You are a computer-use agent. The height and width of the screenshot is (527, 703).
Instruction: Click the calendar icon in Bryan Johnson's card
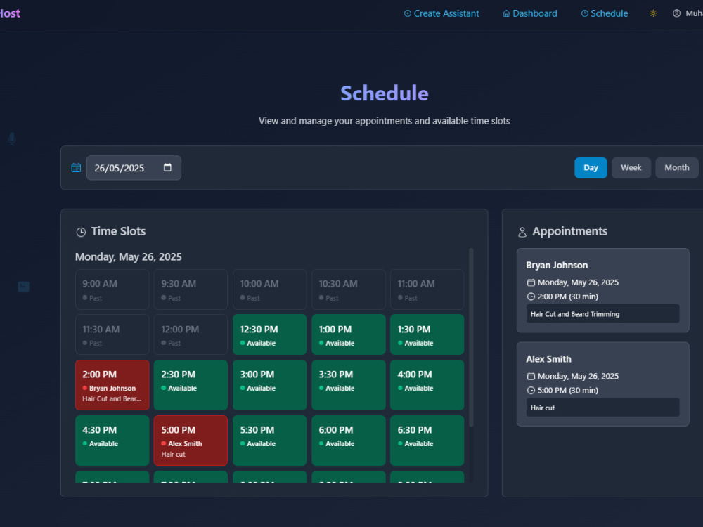click(531, 282)
